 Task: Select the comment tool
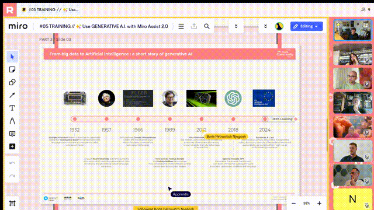point(12,134)
